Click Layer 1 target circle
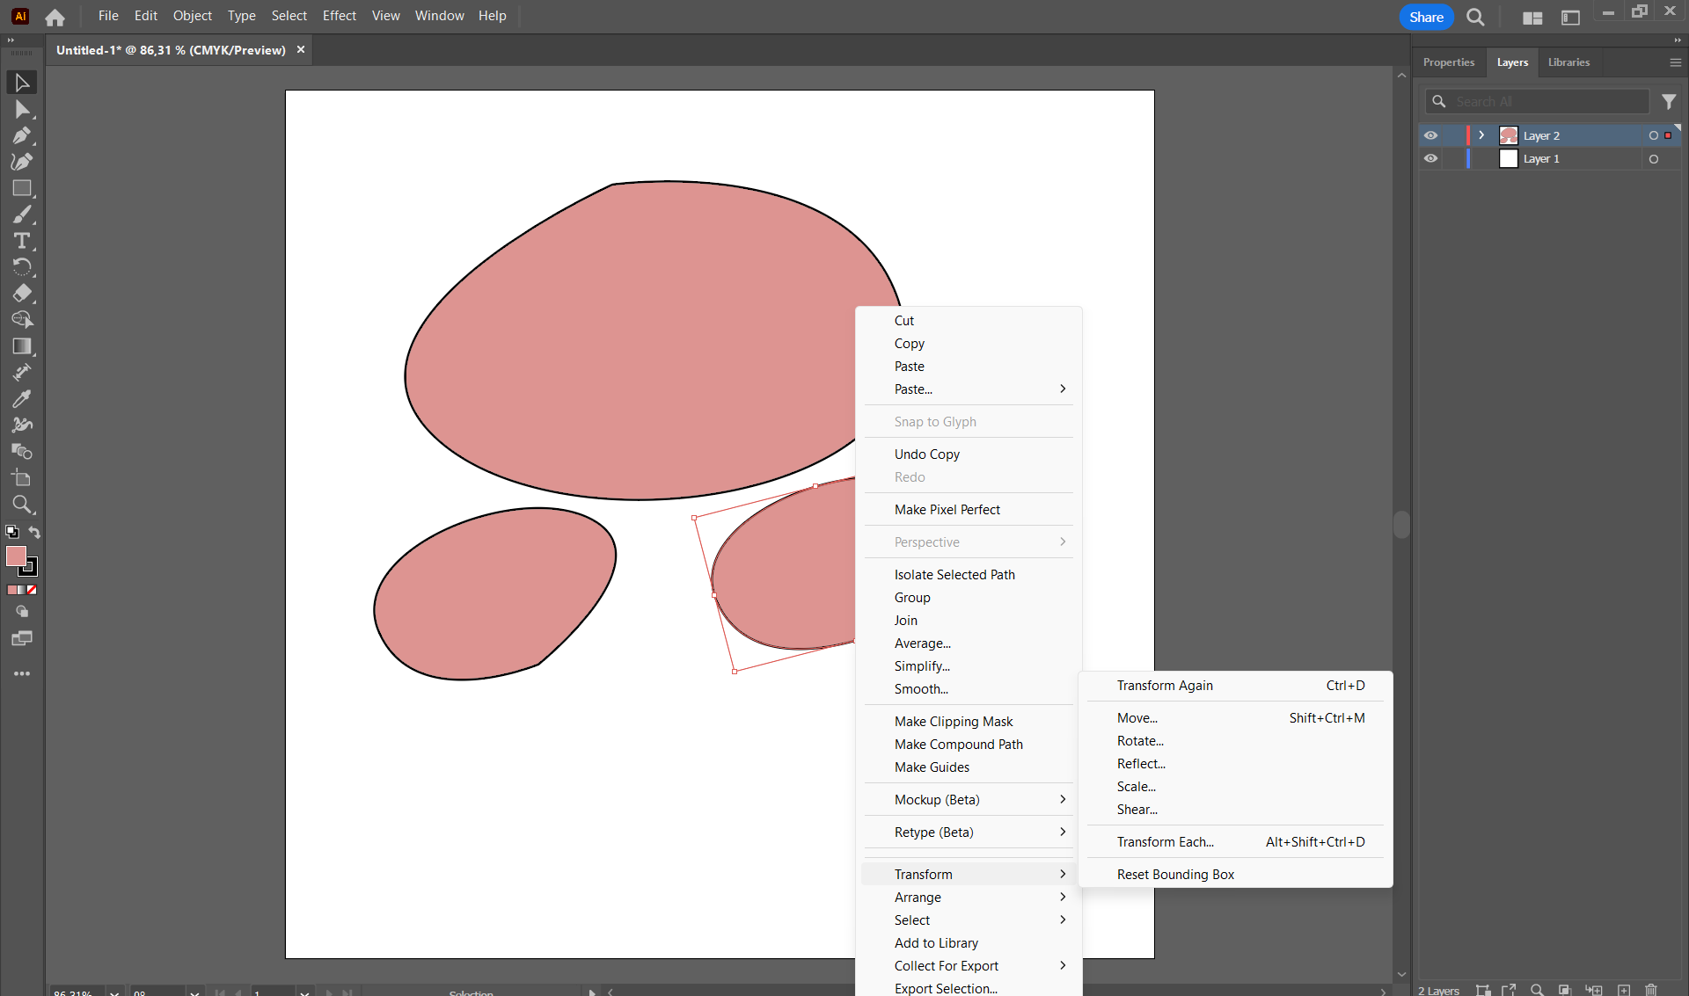The height and width of the screenshot is (996, 1689). (x=1654, y=159)
